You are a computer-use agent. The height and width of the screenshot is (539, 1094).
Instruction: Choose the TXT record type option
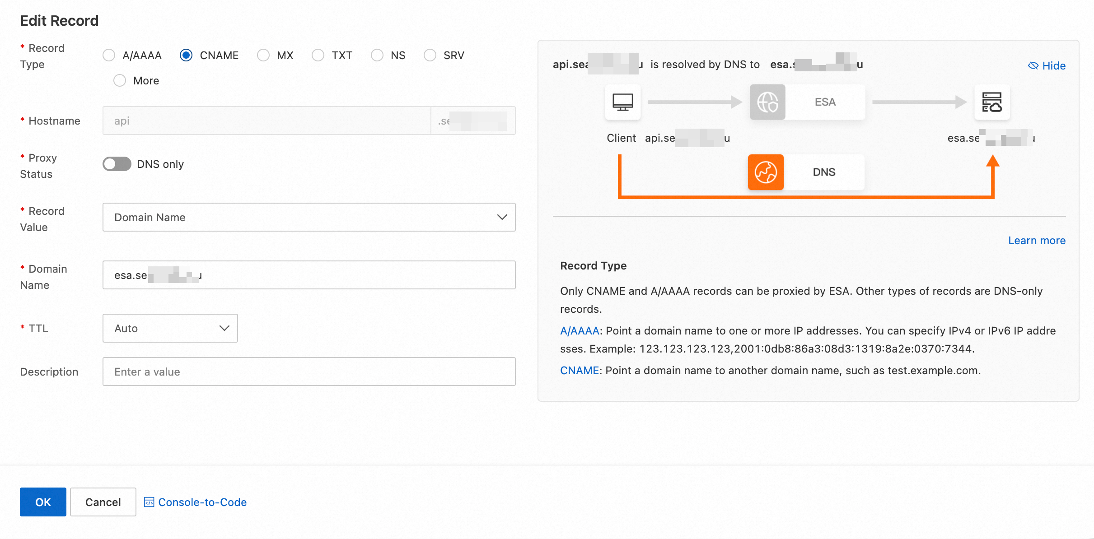(x=318, y=56)
